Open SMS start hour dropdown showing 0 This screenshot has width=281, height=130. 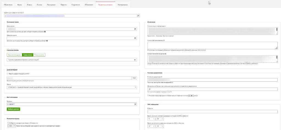pyautogui.click(x=151, y=119)
